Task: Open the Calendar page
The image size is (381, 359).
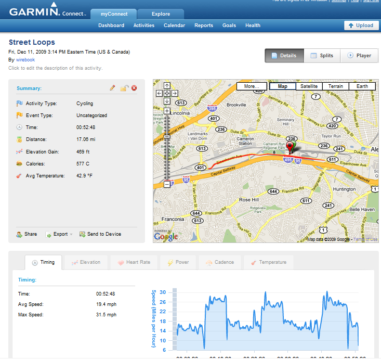Action: click(174, 25)
